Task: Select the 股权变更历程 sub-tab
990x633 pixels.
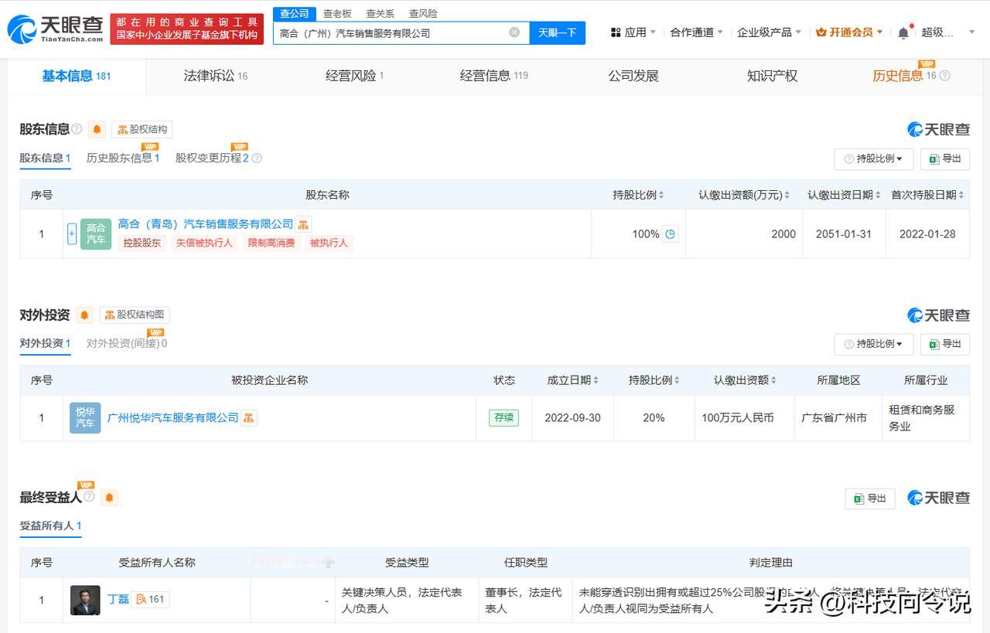Action: [213, 158]
